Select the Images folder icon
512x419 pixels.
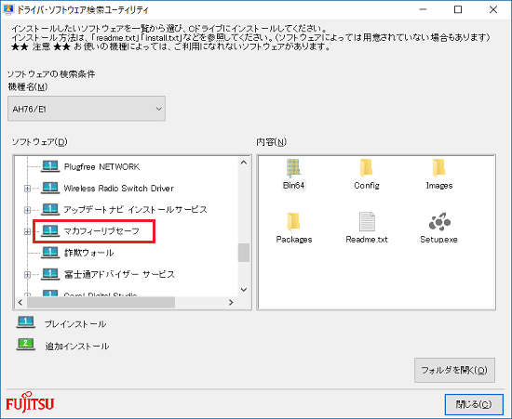pos(438,168)
